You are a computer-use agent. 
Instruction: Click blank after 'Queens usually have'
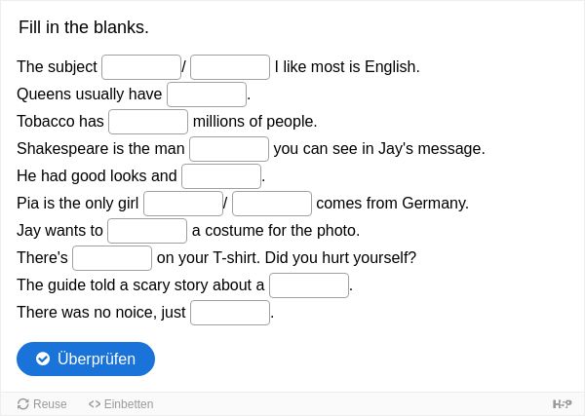207,95
